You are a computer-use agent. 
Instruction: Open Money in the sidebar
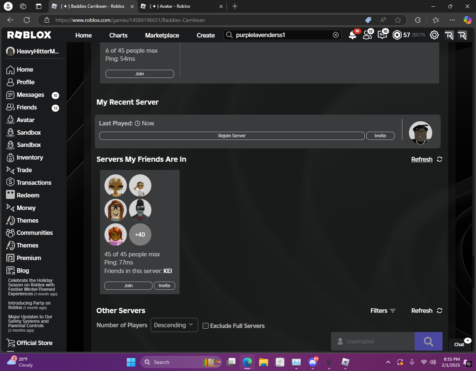point(21,208)
